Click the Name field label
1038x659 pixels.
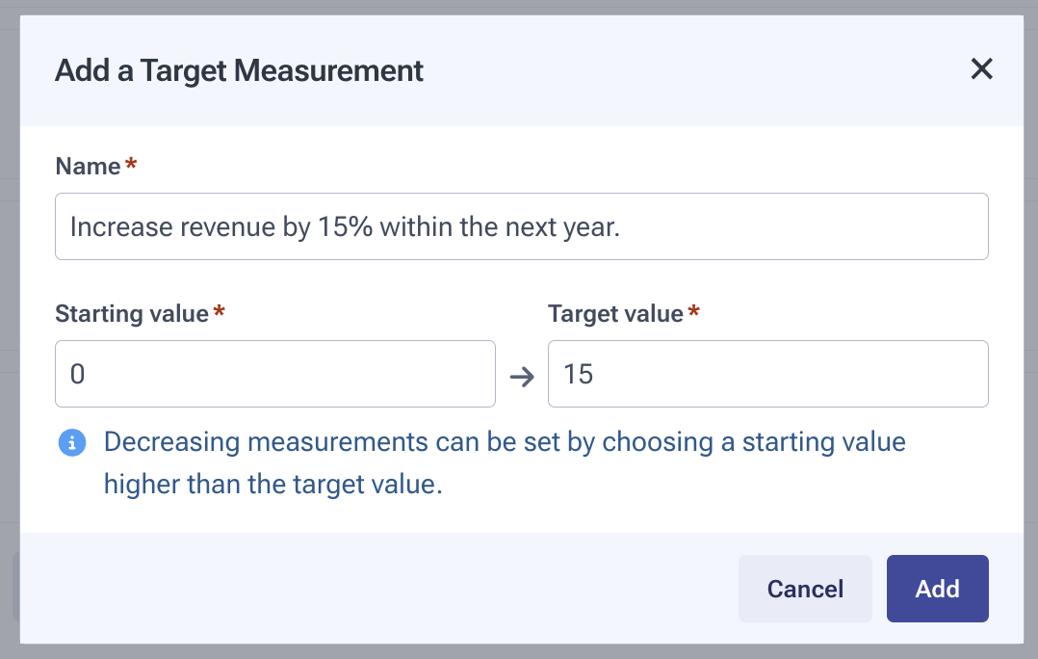click(88, 167)
